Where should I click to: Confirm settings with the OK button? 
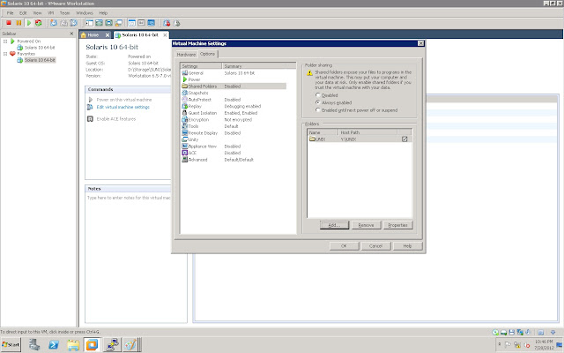pyautogui.click(x=344, y=246)
